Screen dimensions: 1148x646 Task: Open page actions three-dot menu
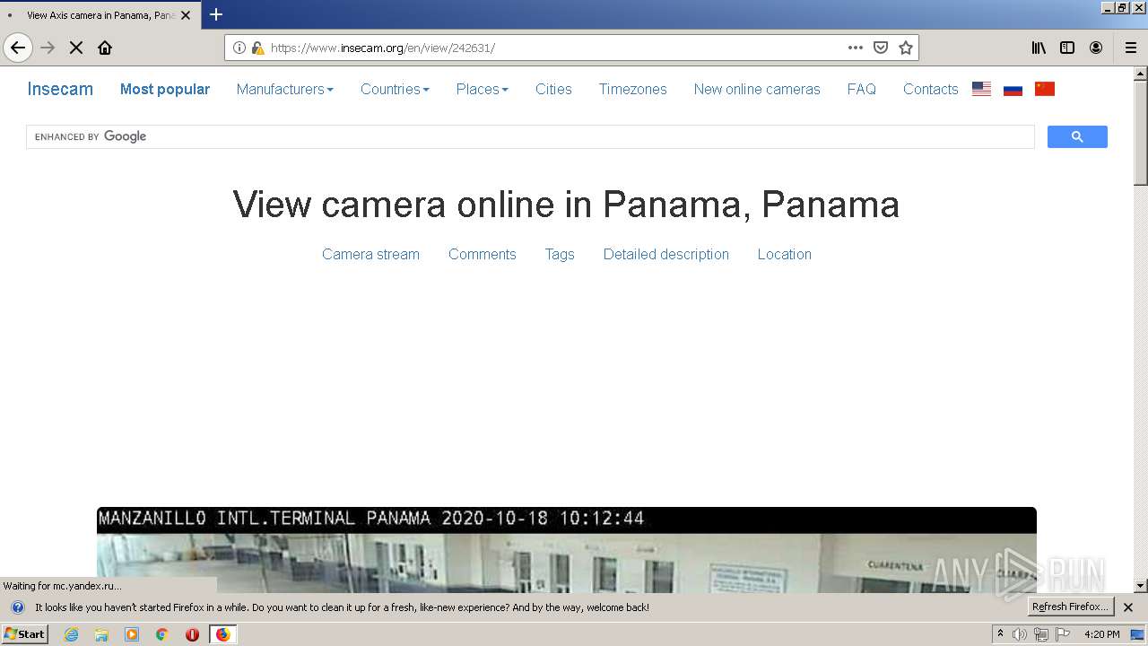856,48
